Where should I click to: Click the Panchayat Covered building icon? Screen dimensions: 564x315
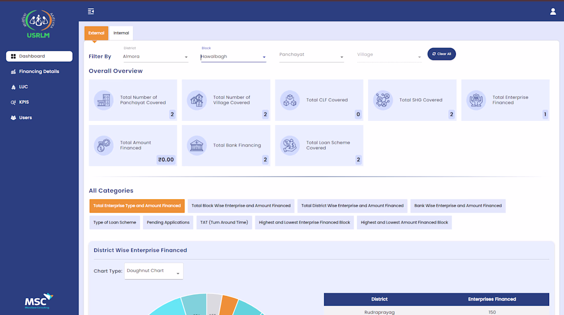pos(104,100)
